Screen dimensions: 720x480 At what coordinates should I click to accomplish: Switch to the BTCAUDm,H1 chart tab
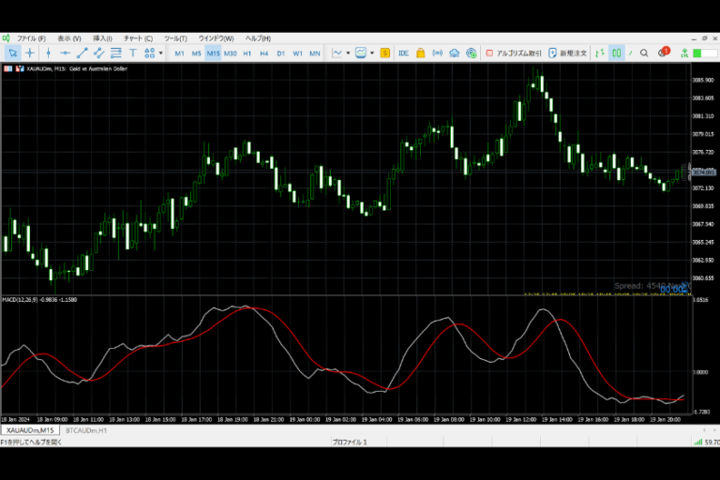pos(85,430)
